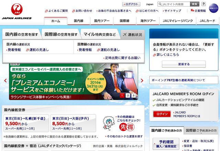Open the 国内線 navigation tab
The width and height of the screenshot is (220, 151).
(79, 21)
